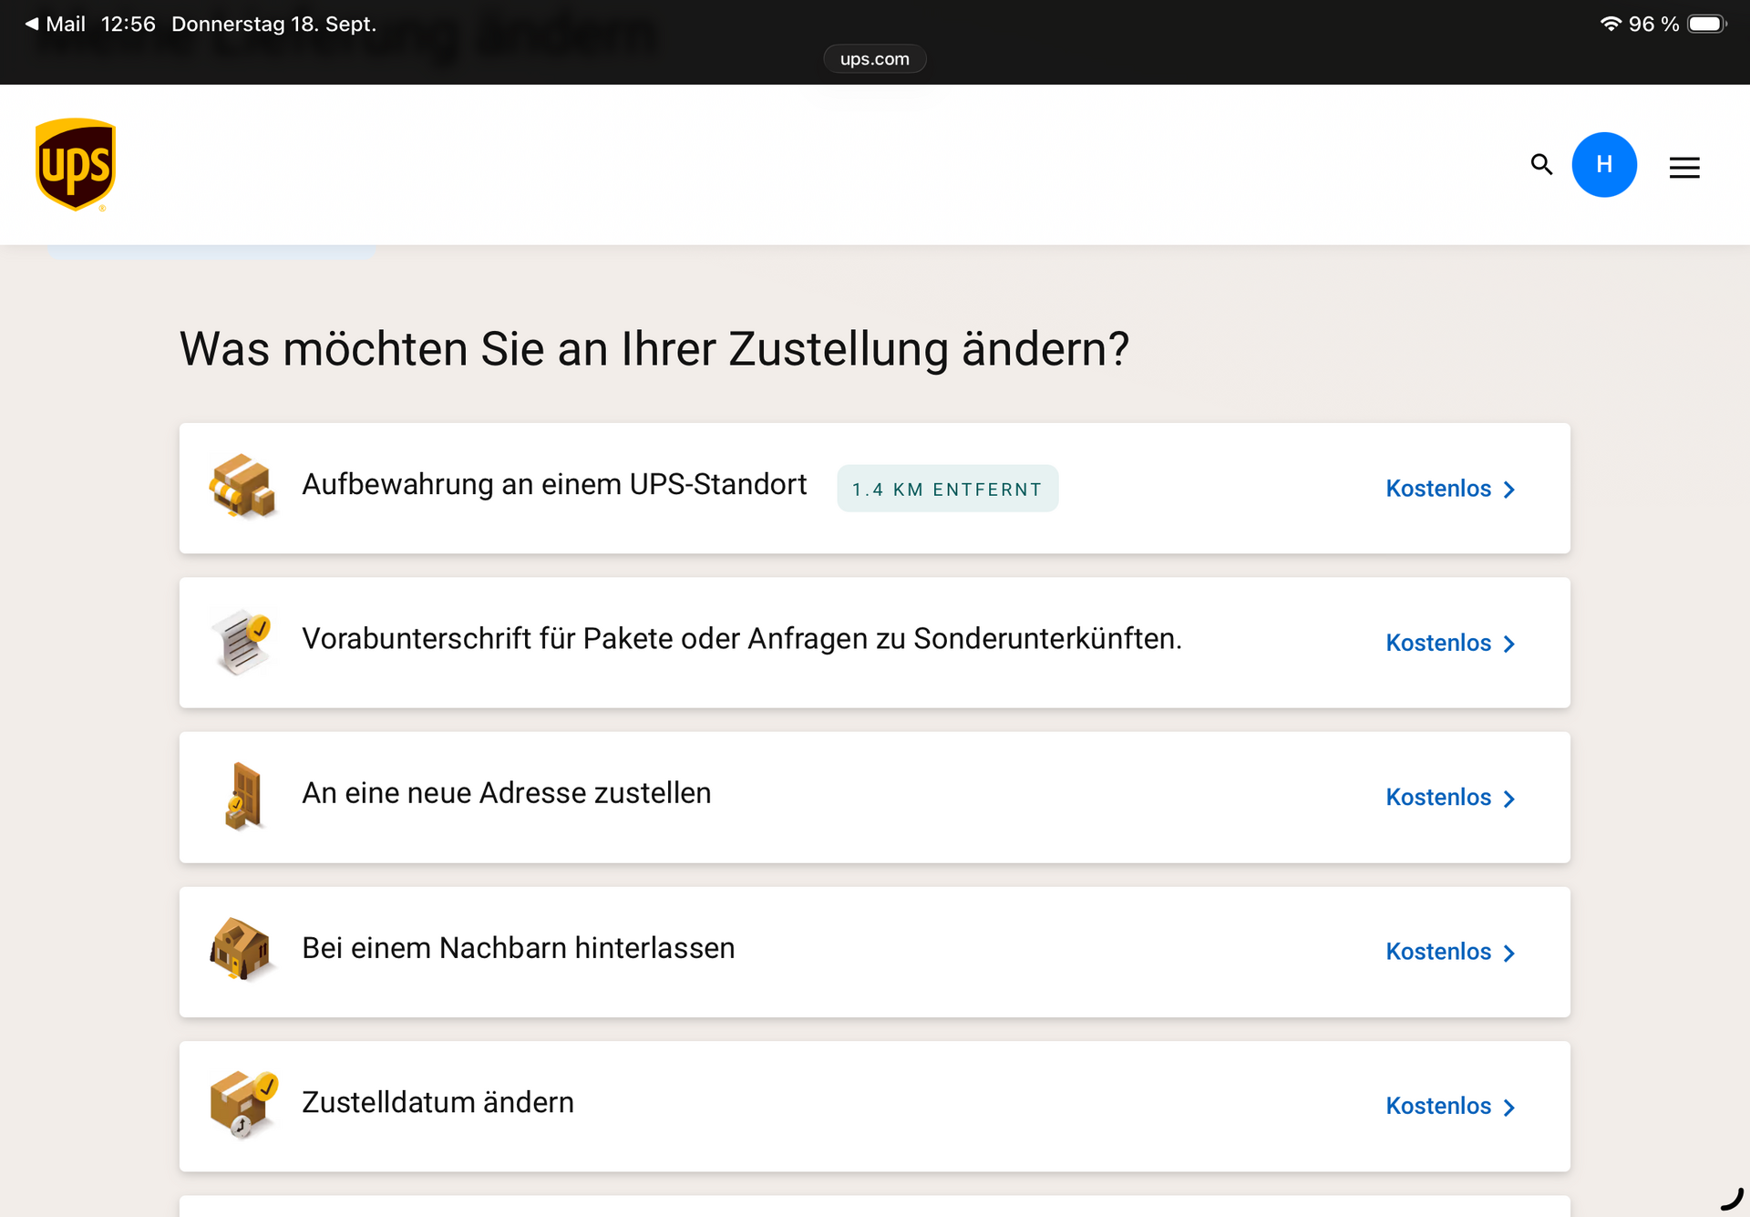This screenshot has width=1750, height=1217.
Task: Choose An eine neue Adresse zustellen
Action: 506,793
